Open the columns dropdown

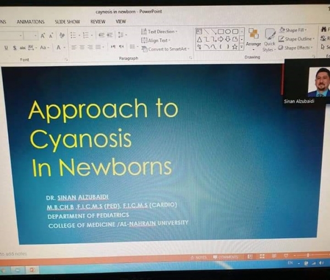[x=134, y=47]
